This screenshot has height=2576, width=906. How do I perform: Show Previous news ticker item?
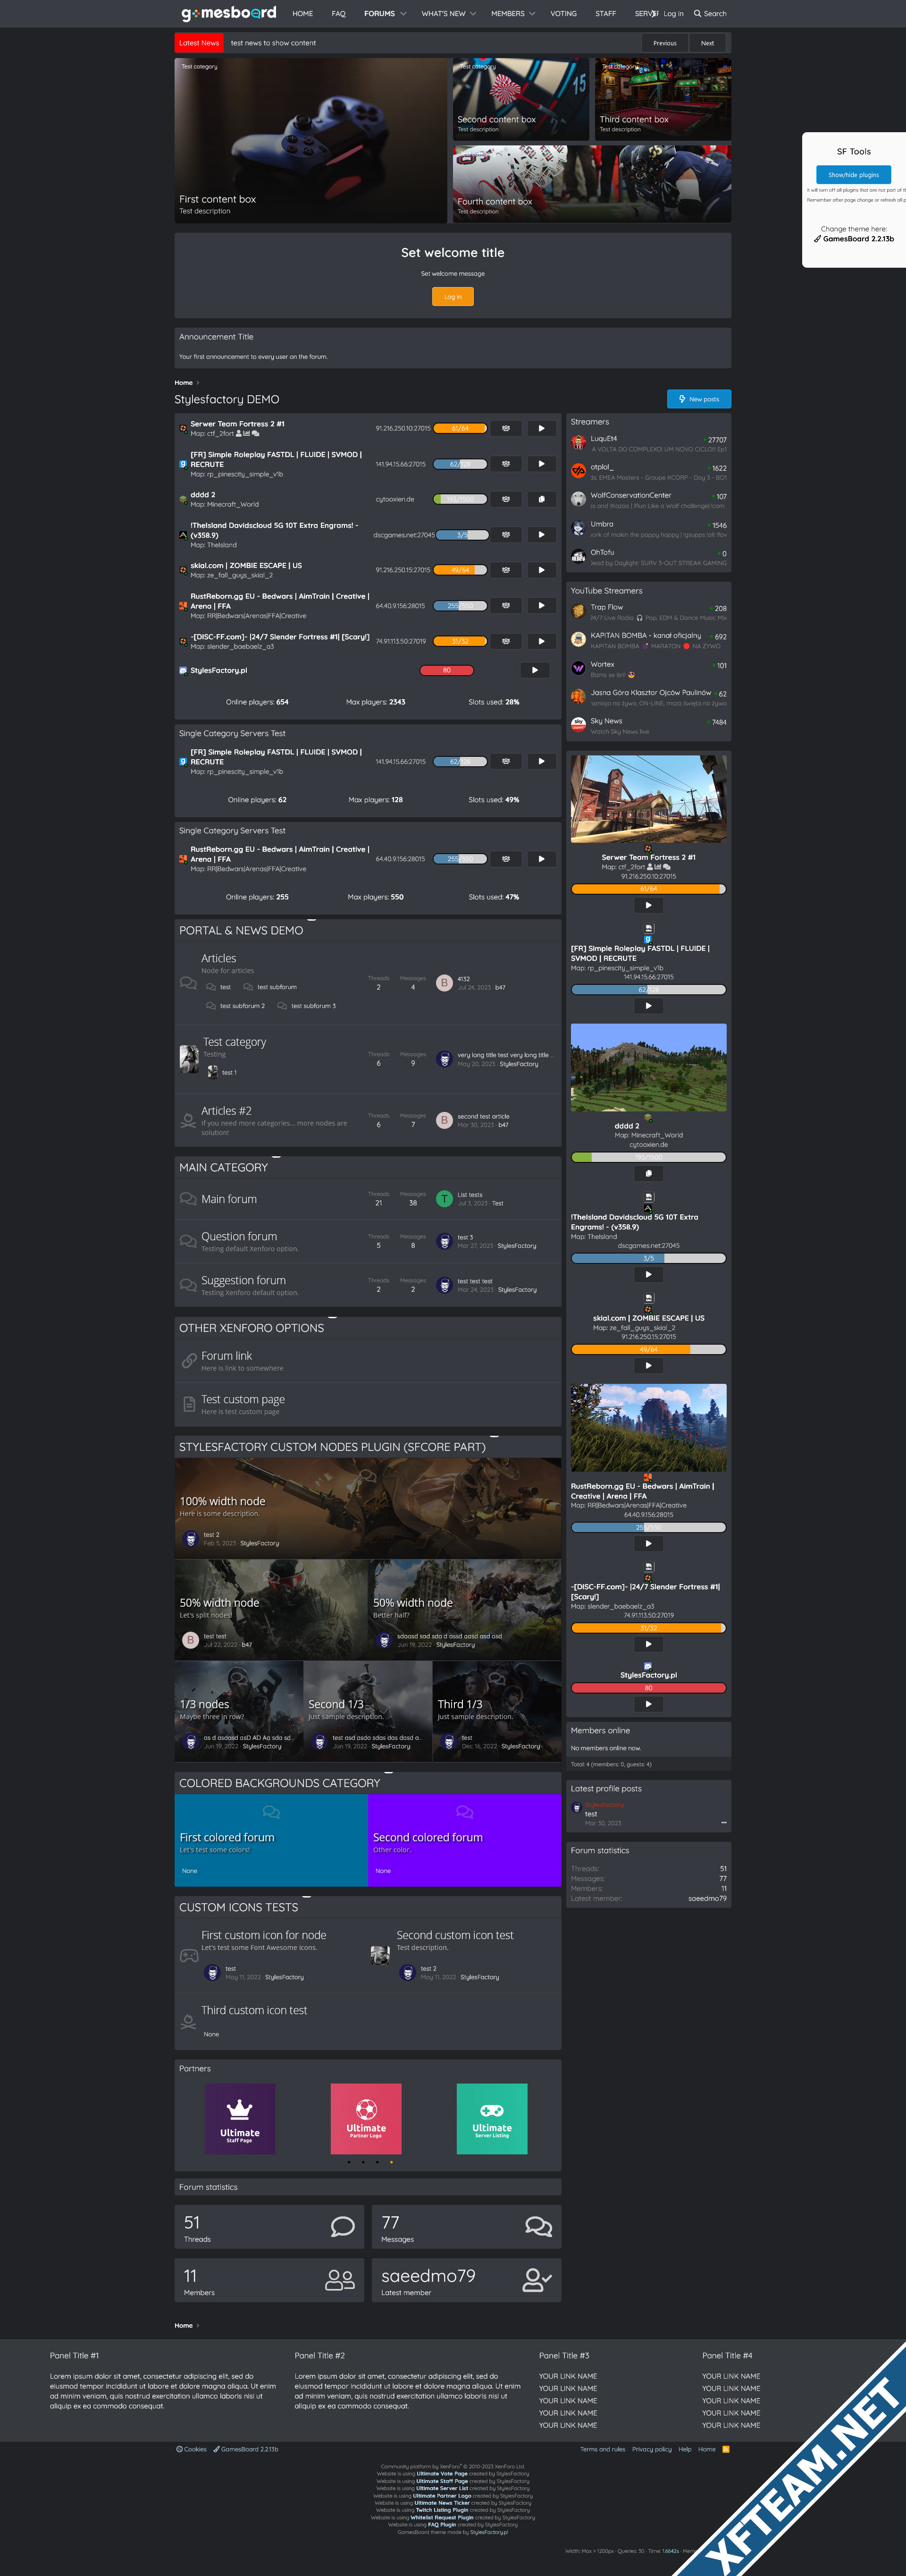(665, 43)
